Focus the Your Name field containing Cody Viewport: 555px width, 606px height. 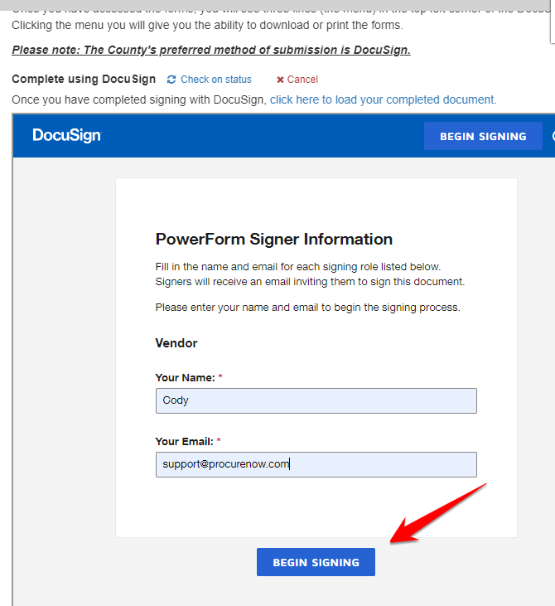coord(316,400)
